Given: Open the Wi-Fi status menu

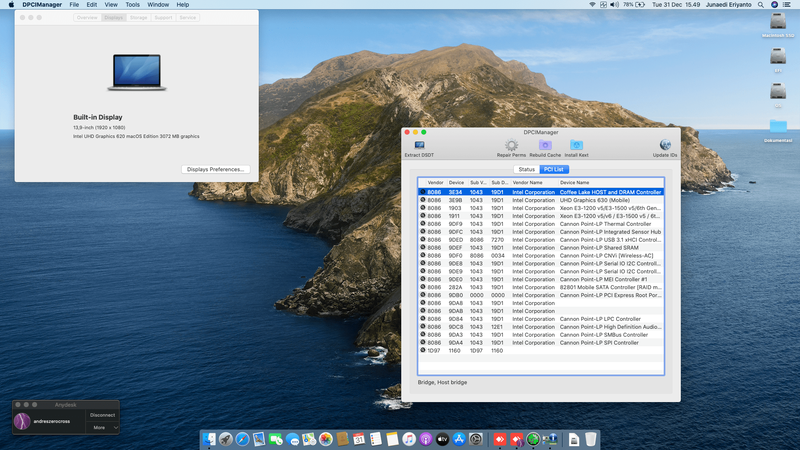Looking at the screenshot, I should (x=592, y=5).
